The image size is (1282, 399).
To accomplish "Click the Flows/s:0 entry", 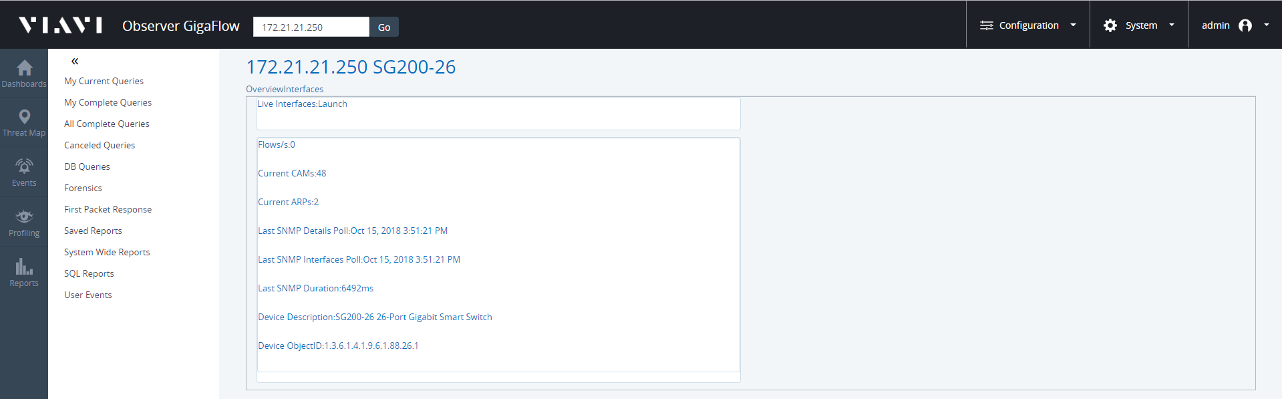I will (277, 144).
